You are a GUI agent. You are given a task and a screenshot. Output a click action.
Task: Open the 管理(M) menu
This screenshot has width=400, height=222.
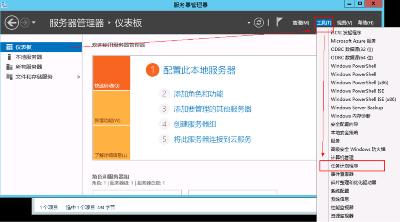301,23
